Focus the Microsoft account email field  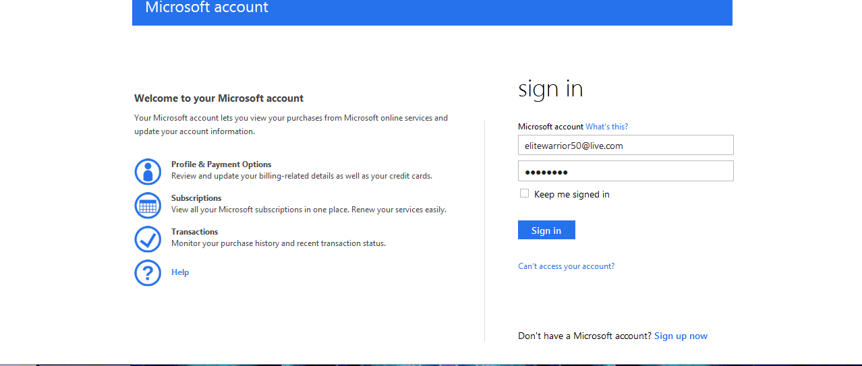pos(625,145)
